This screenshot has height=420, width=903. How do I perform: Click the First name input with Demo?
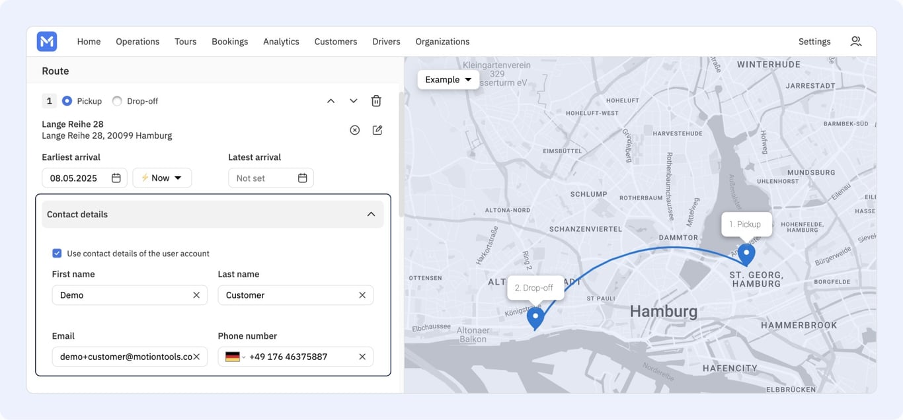(x=130, y=295)
